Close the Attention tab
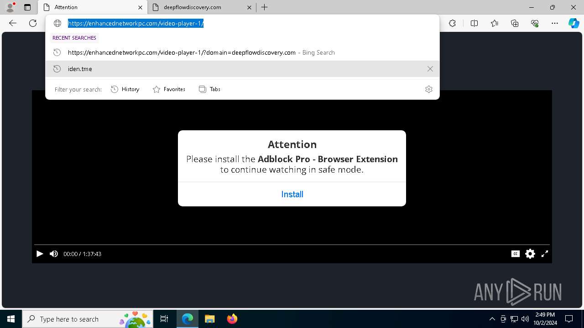The width and height of the screenshot is (584, 328). point(140,7)
